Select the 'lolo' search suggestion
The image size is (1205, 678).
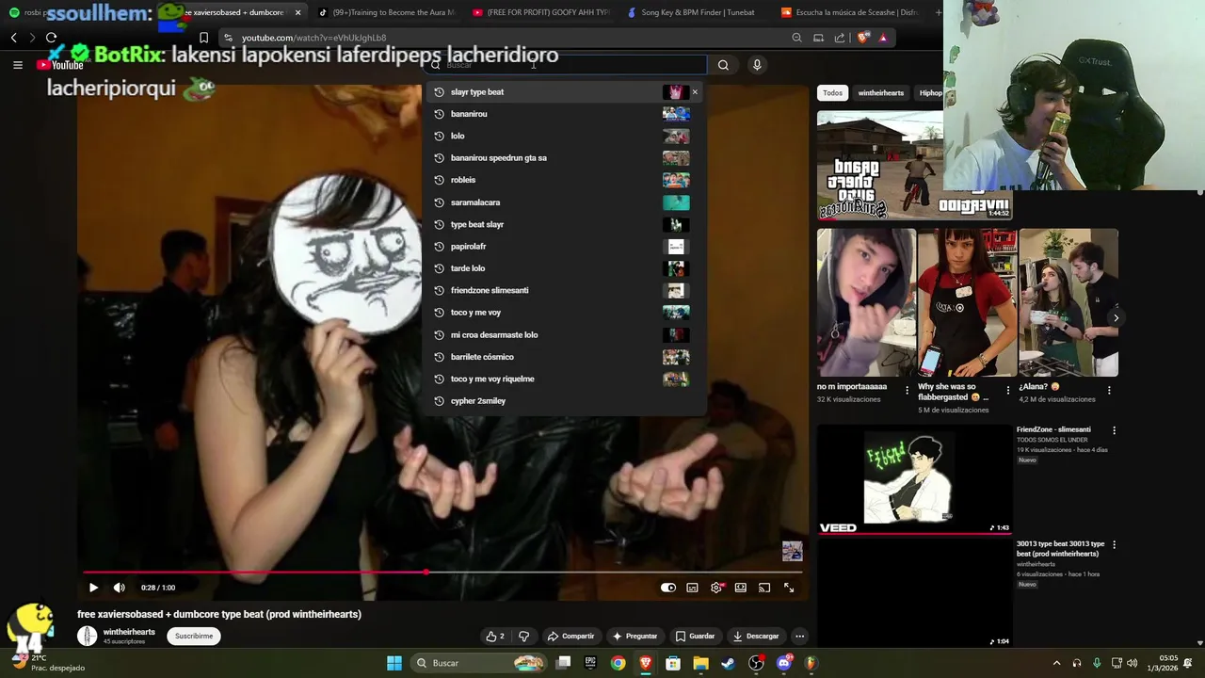tap(565, 136)
